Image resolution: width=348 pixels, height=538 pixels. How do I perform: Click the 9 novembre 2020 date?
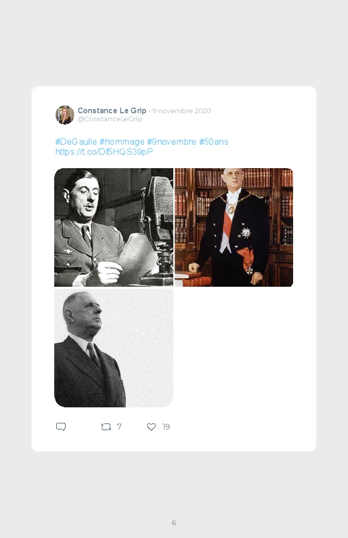point(182,111)
